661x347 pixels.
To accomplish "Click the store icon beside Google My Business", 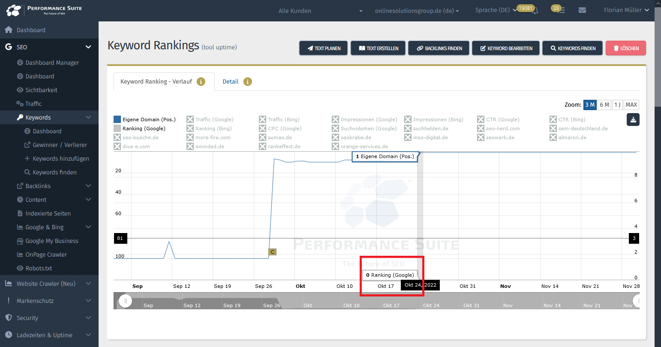I will [x=20, y=241].
